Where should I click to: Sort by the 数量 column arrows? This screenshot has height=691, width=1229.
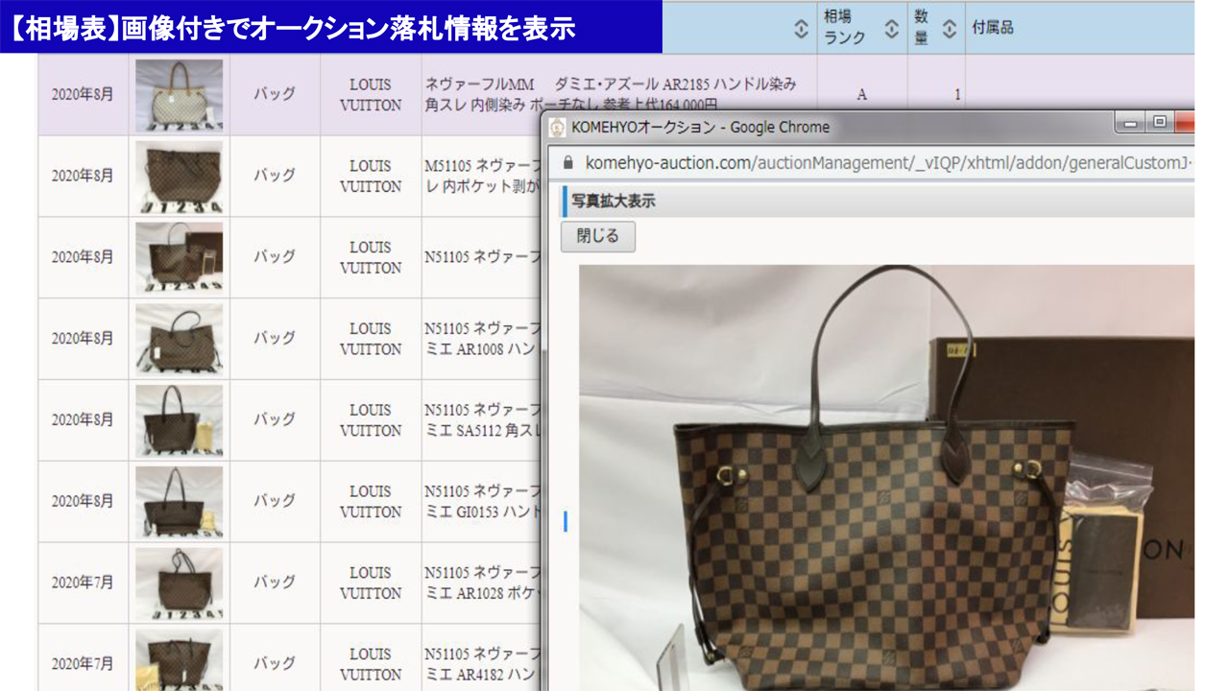click(949, 29)
